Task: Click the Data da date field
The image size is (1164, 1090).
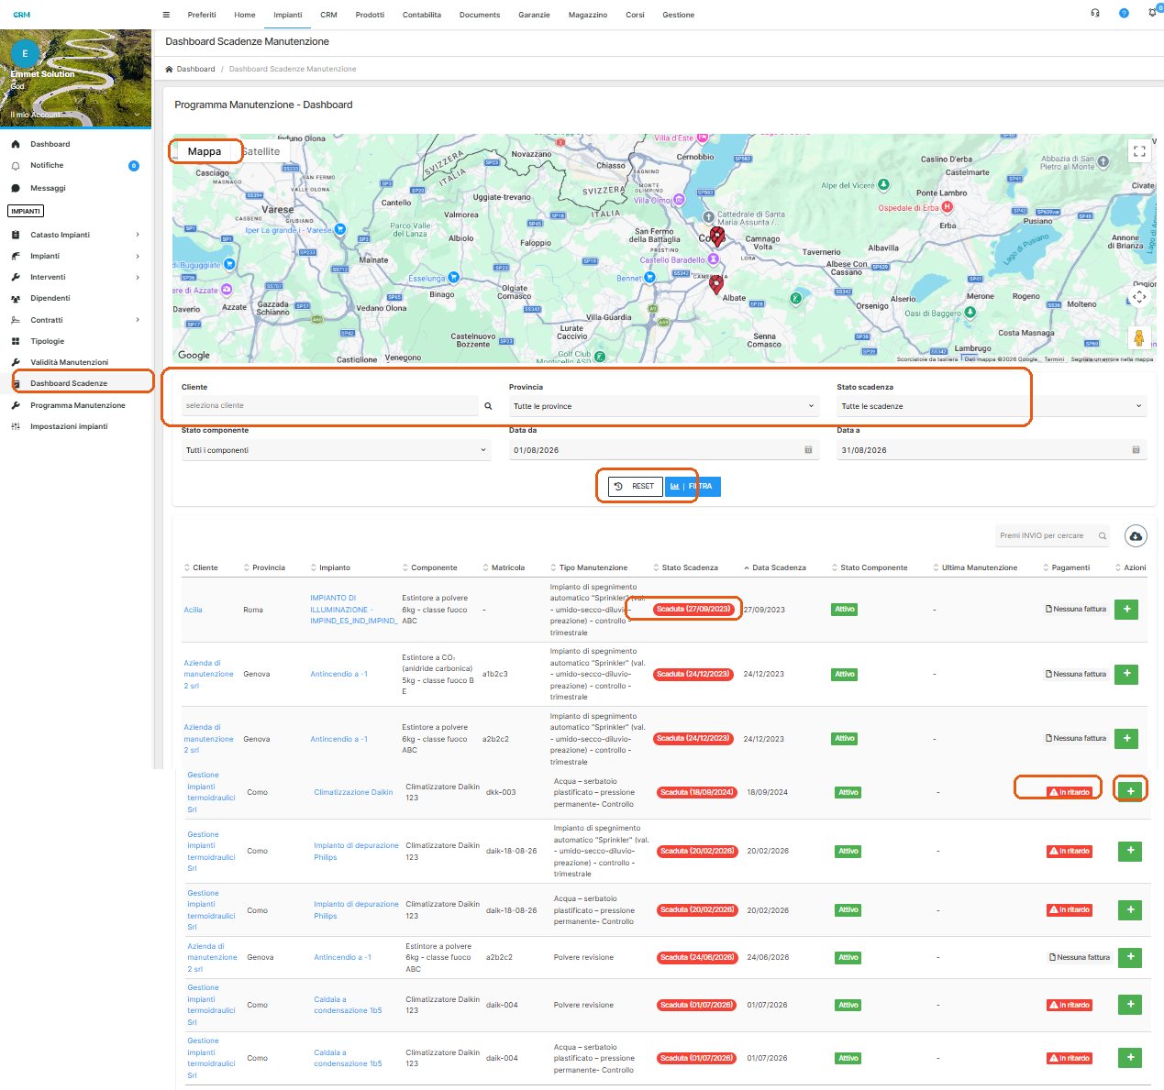Action: pyautogui.click(x=664, y=450)
